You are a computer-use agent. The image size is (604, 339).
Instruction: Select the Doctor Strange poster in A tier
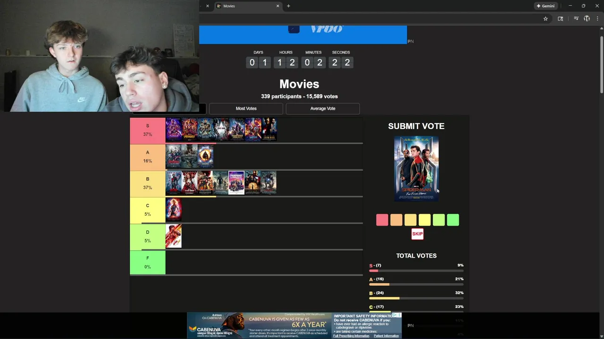[x=205, y=156]
